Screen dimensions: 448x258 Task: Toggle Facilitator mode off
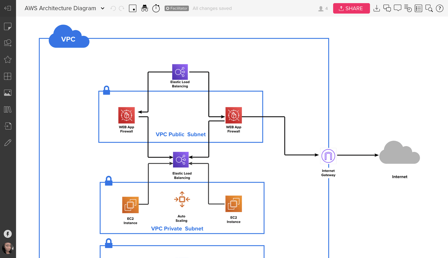[176, 8]
